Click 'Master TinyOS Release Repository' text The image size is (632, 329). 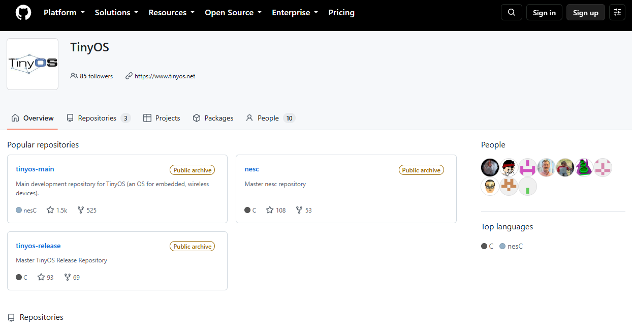coord(61,260)
